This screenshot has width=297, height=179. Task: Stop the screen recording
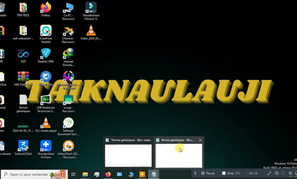pyautogui.click(x=231, y=173)
